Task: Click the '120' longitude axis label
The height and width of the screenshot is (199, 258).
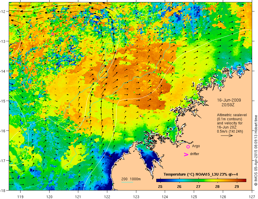Action: (49, 197)
